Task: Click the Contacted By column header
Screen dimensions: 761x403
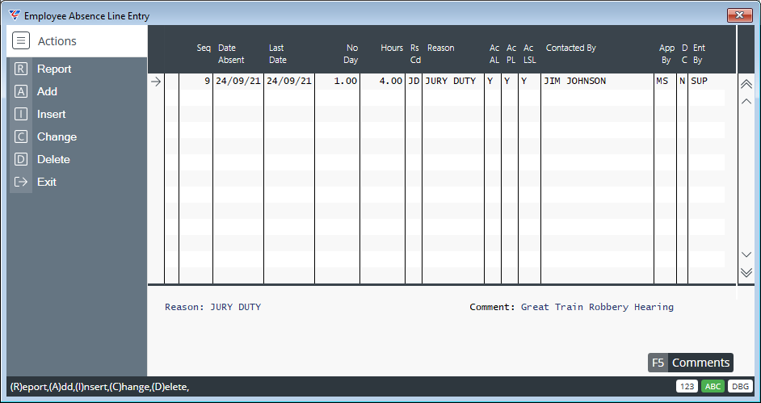Action: (570, 48)
